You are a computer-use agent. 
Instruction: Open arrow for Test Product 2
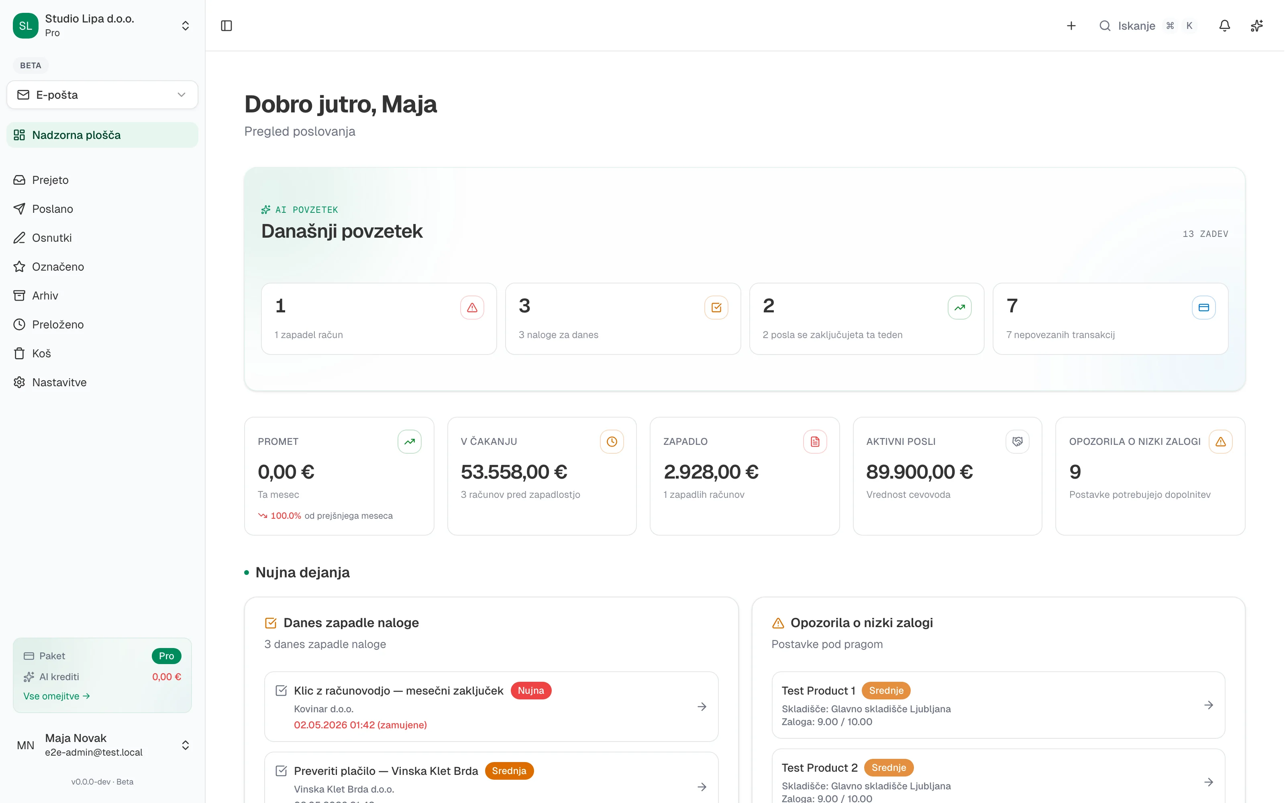1209,782
